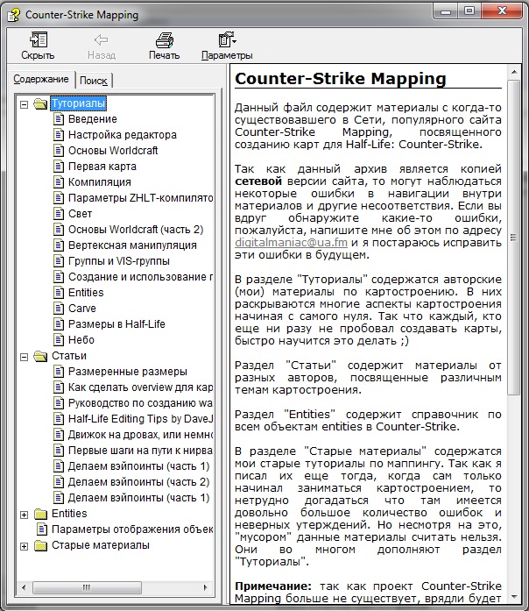Open the Компиляция topic

(100, 182)
